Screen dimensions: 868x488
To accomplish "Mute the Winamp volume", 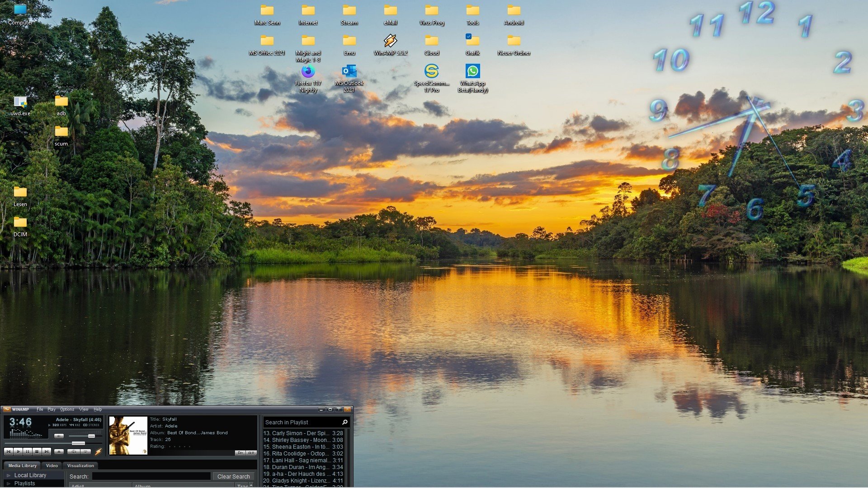I will (x=59, y=436).
